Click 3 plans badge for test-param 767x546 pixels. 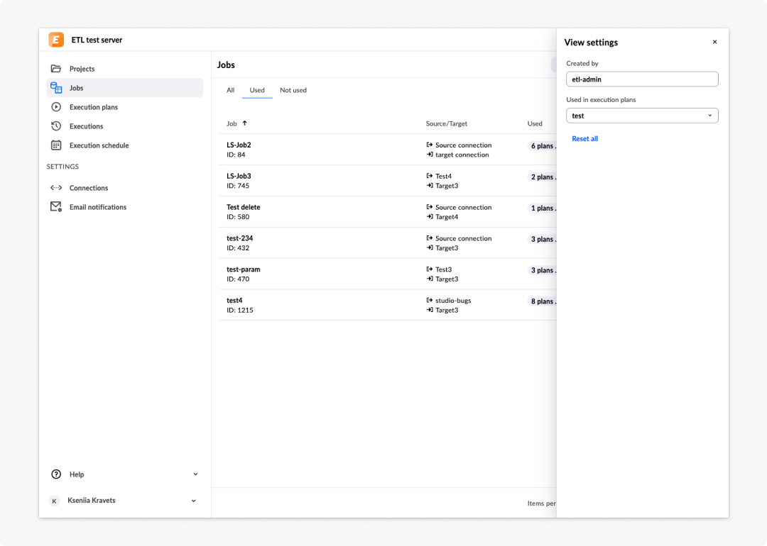(542, 270)
